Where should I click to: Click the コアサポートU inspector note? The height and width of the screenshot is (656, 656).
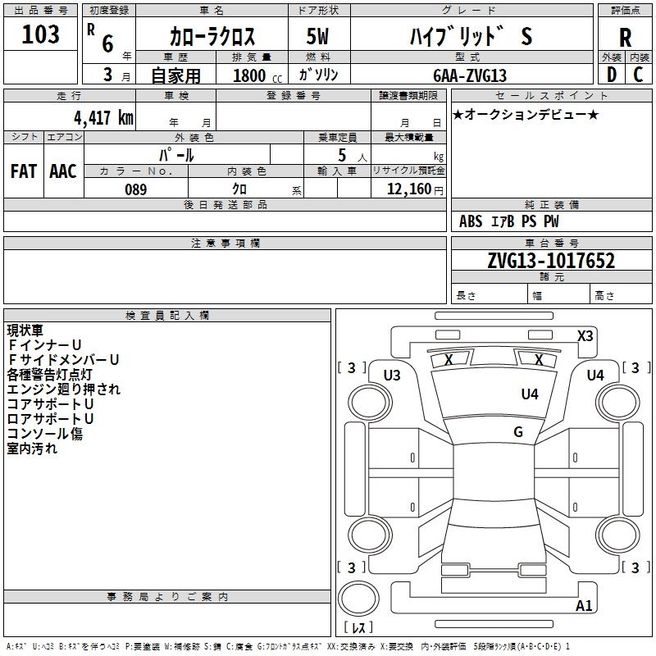coord(50,404)
